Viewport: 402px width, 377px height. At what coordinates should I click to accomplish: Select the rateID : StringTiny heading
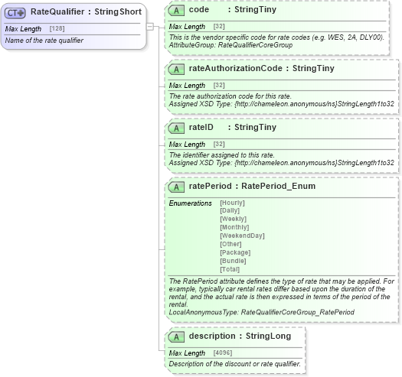point(233,128)
